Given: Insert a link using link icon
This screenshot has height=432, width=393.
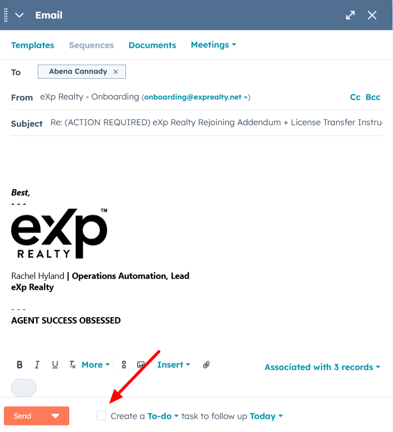Looking at the screenshot, I should [124, 365].
